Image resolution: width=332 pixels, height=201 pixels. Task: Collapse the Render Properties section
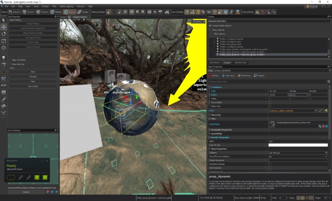(210, 138)
